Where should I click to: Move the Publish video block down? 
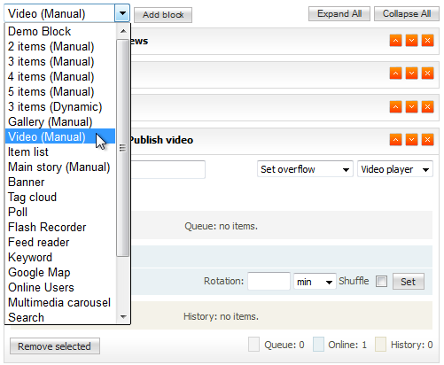[411, 140]
